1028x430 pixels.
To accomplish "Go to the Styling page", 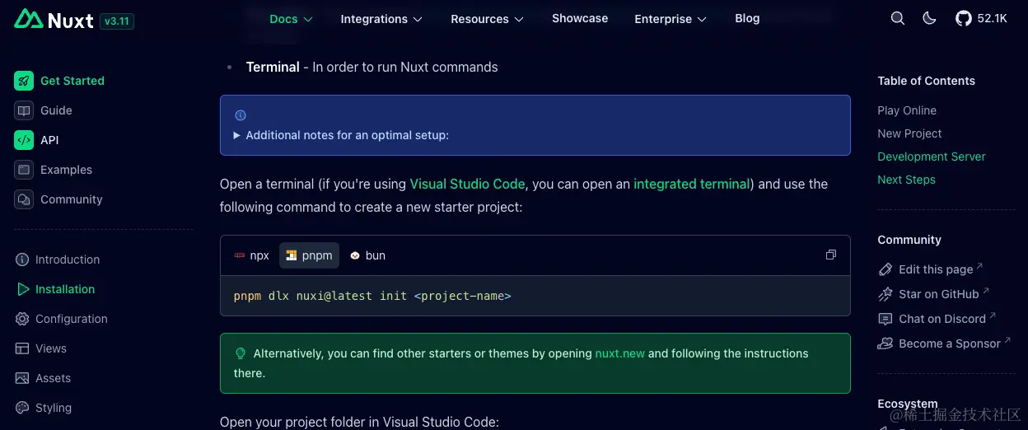I will coord(54,408).
